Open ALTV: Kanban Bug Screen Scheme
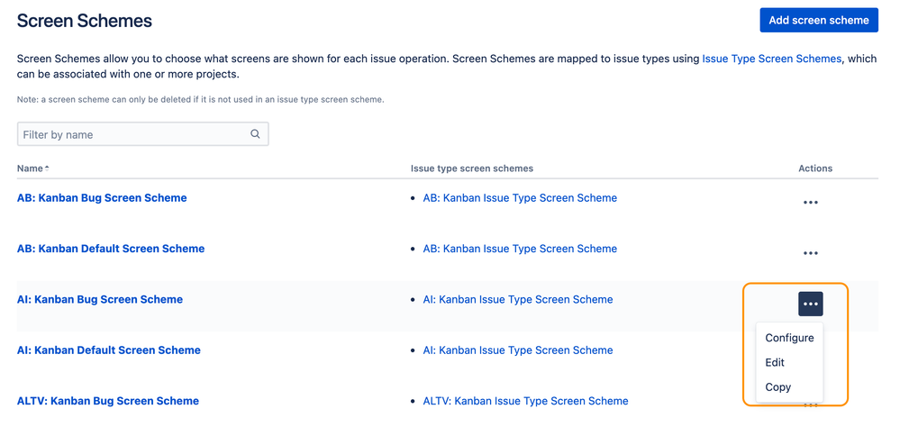This screenshot has height=427, width=900. click(x=108, y=401)
